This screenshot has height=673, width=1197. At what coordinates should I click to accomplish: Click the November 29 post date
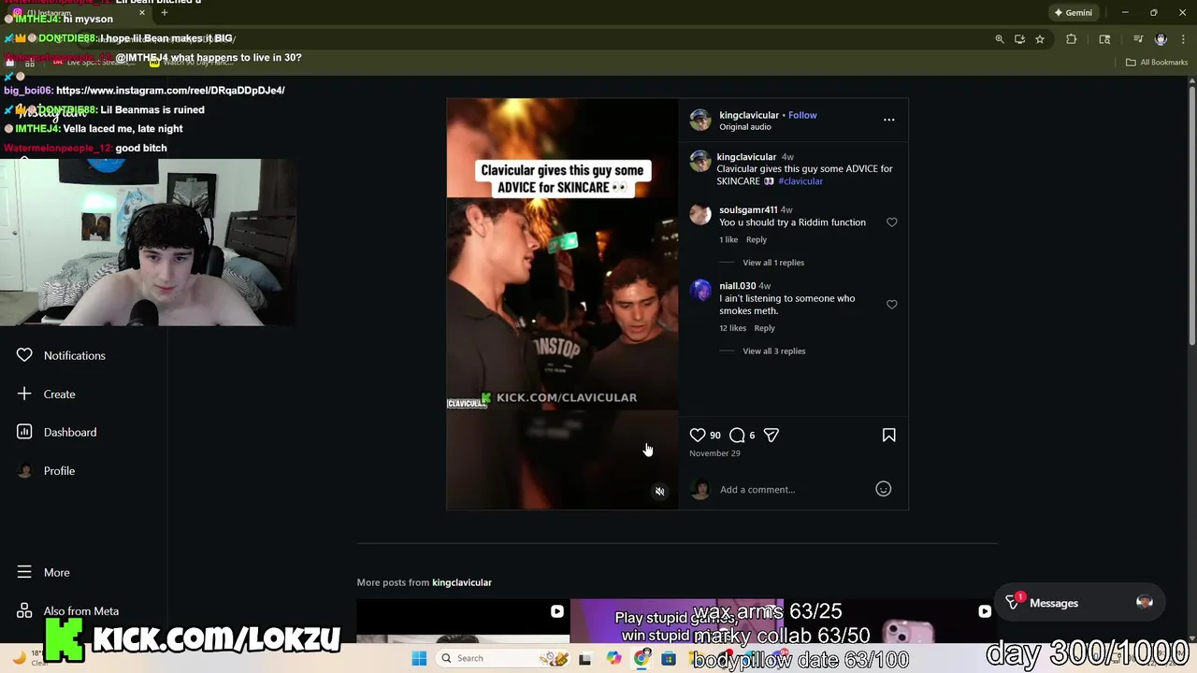point(714,453)
